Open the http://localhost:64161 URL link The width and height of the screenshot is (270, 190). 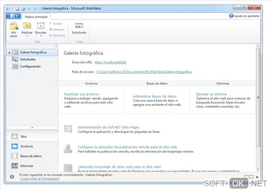pyautogui.click(x=111, y=62)
